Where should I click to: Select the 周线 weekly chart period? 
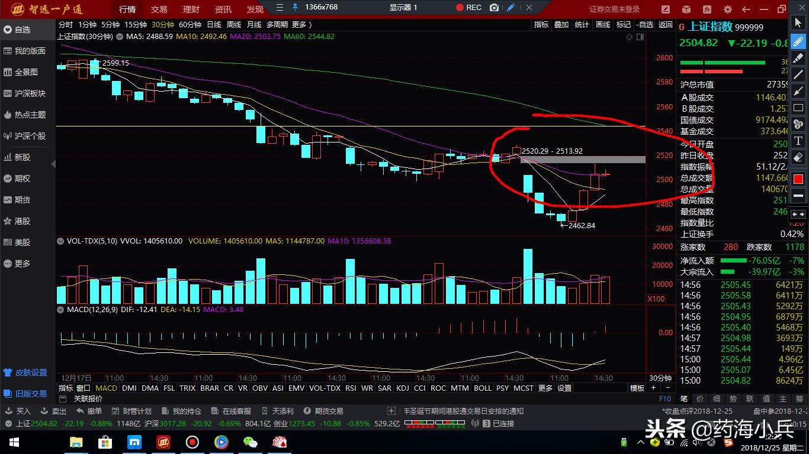pyautogui.click(x=234, y=25)
